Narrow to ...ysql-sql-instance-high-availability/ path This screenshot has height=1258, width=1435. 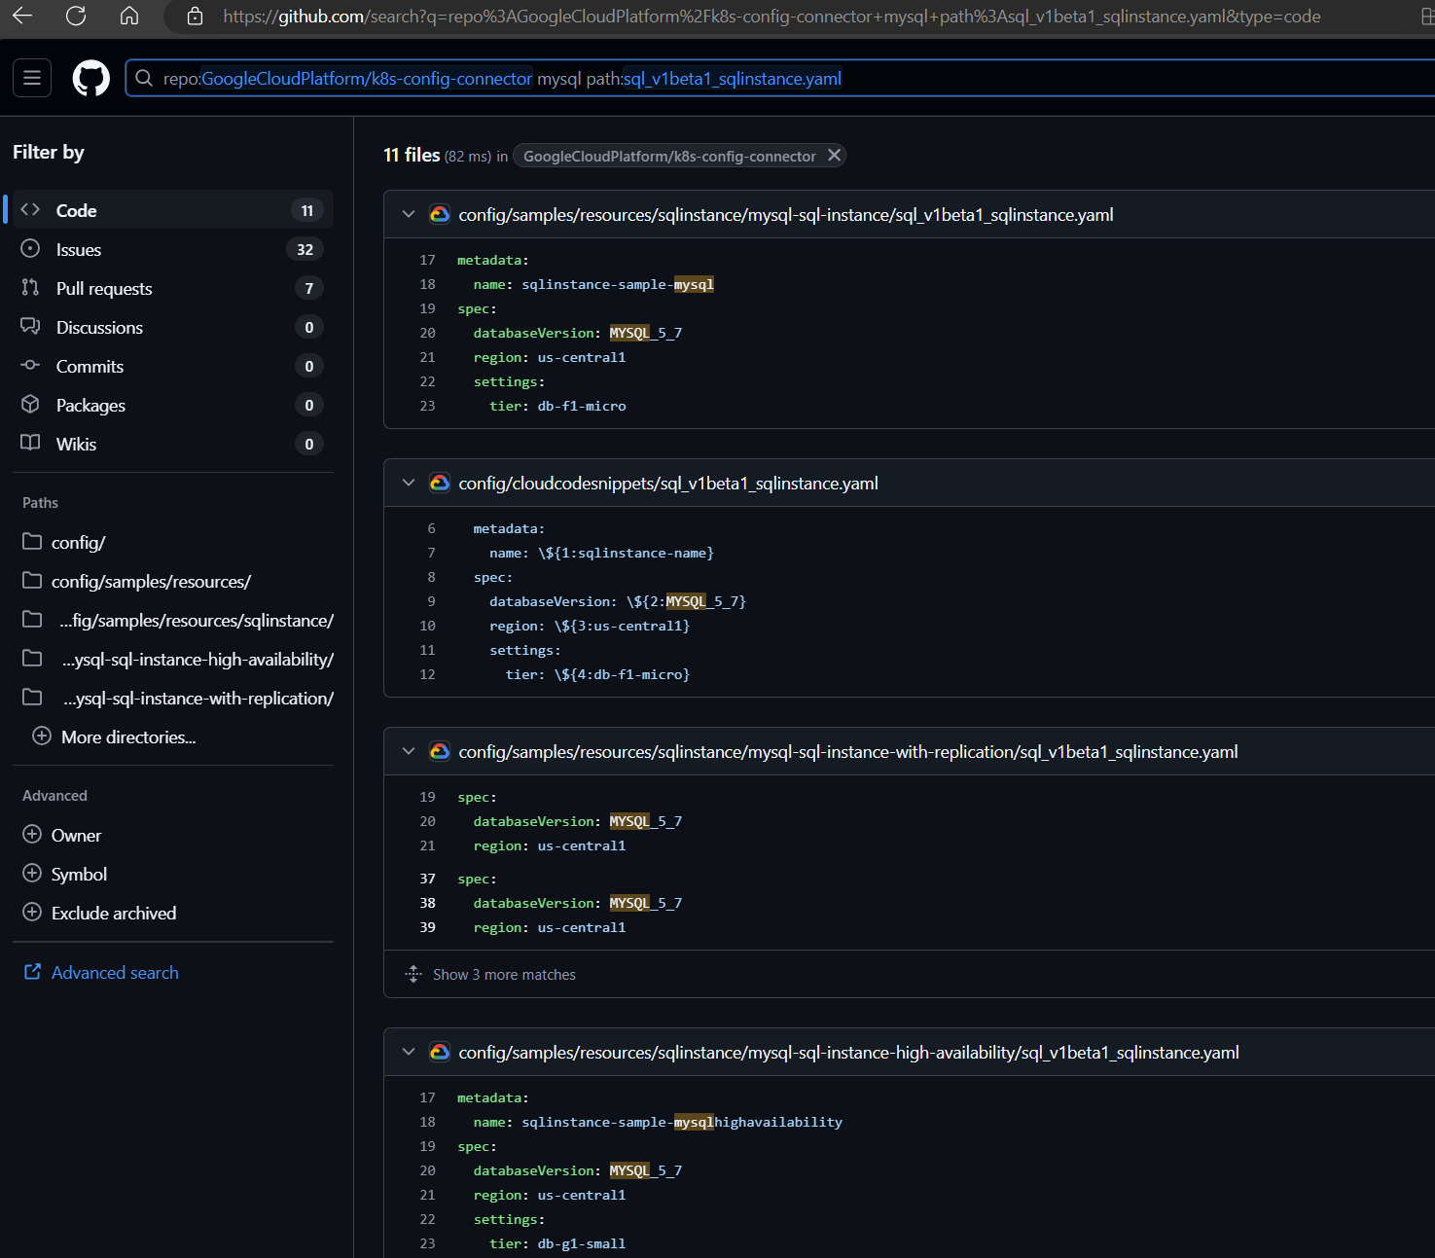pos(197,660)
